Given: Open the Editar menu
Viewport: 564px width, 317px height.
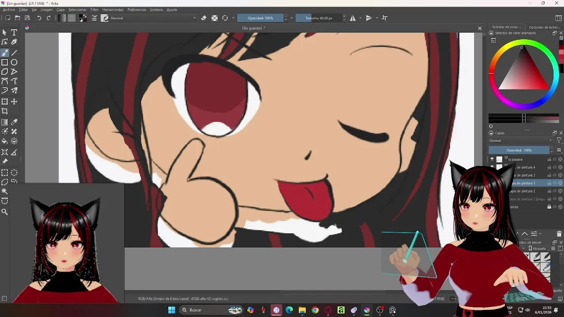Looking at the screenshot, I should (23, 10).
